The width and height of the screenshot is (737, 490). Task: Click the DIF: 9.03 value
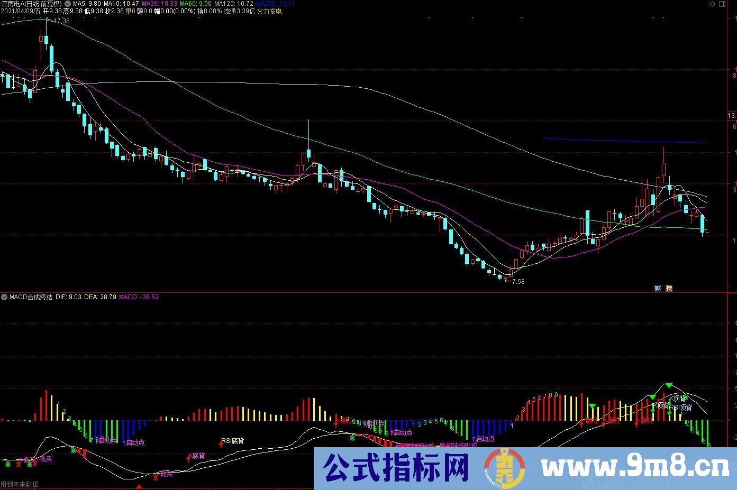click(68, 297)
